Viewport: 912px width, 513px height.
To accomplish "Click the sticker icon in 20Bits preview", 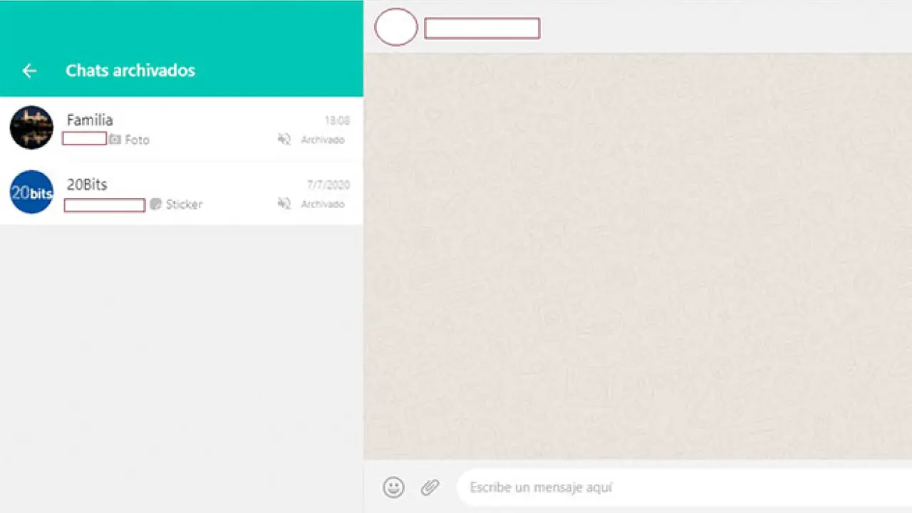I will coord(156,204).
